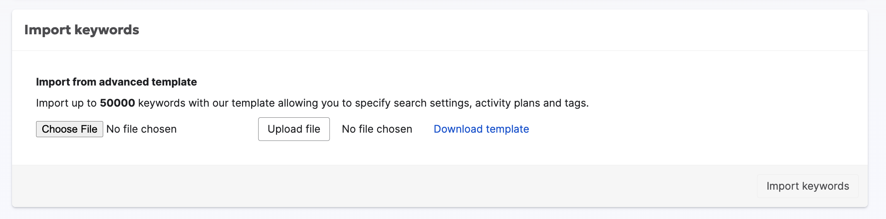Click 'No file chosen' beside Choose File
Screen dimensions: 886x219
141,129
